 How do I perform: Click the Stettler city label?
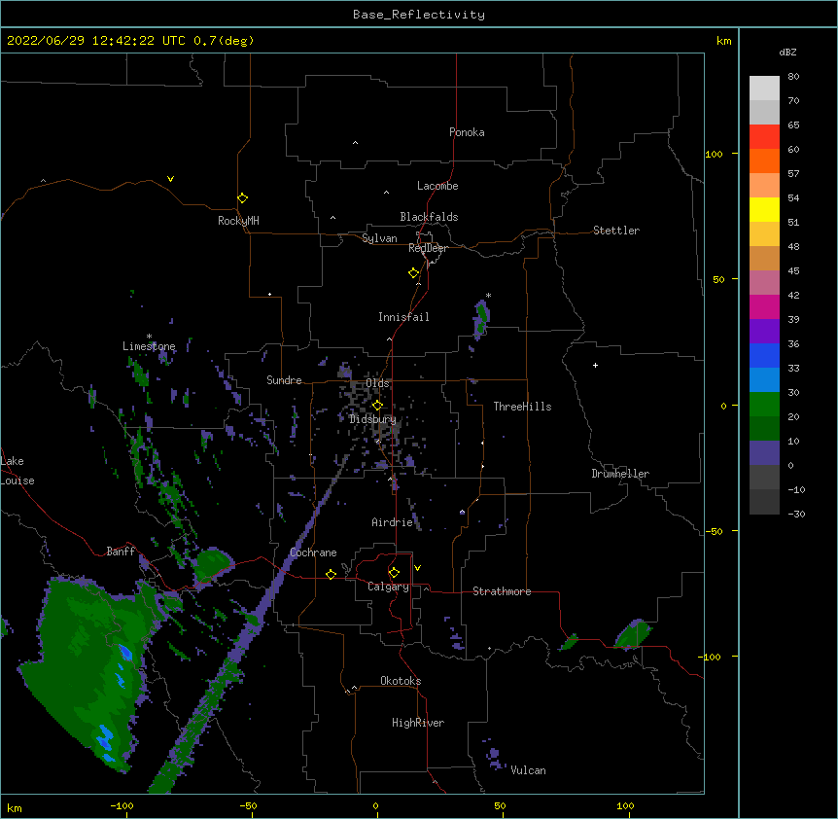click(616, 231)
